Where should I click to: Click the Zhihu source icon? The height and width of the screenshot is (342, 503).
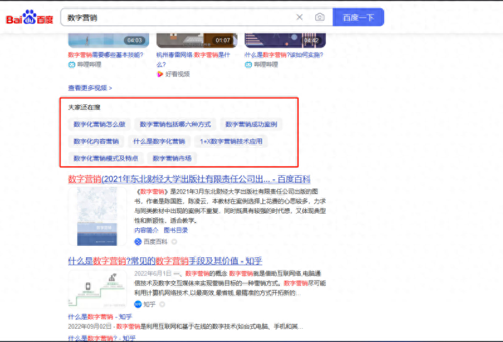[x=138, y=304]
